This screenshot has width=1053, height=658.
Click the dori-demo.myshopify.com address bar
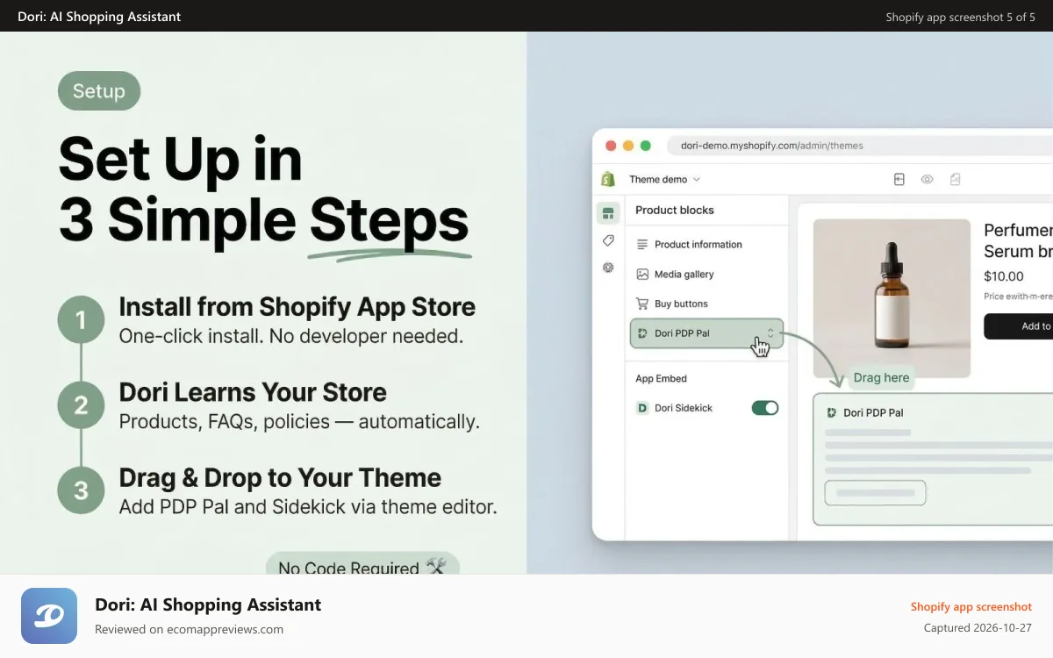point(860,146)
